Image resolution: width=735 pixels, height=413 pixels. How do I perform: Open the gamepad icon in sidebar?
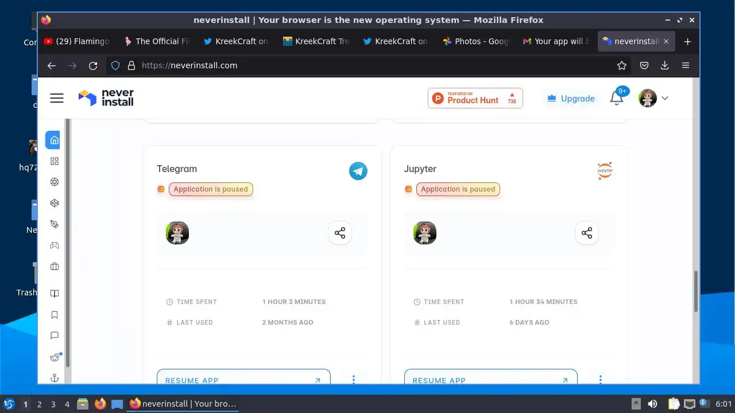tap(55, 246)
